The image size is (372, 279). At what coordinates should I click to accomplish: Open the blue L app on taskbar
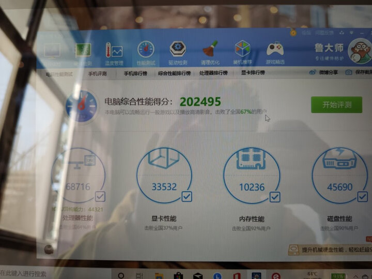pyautogui.click(x=217, y=276)
